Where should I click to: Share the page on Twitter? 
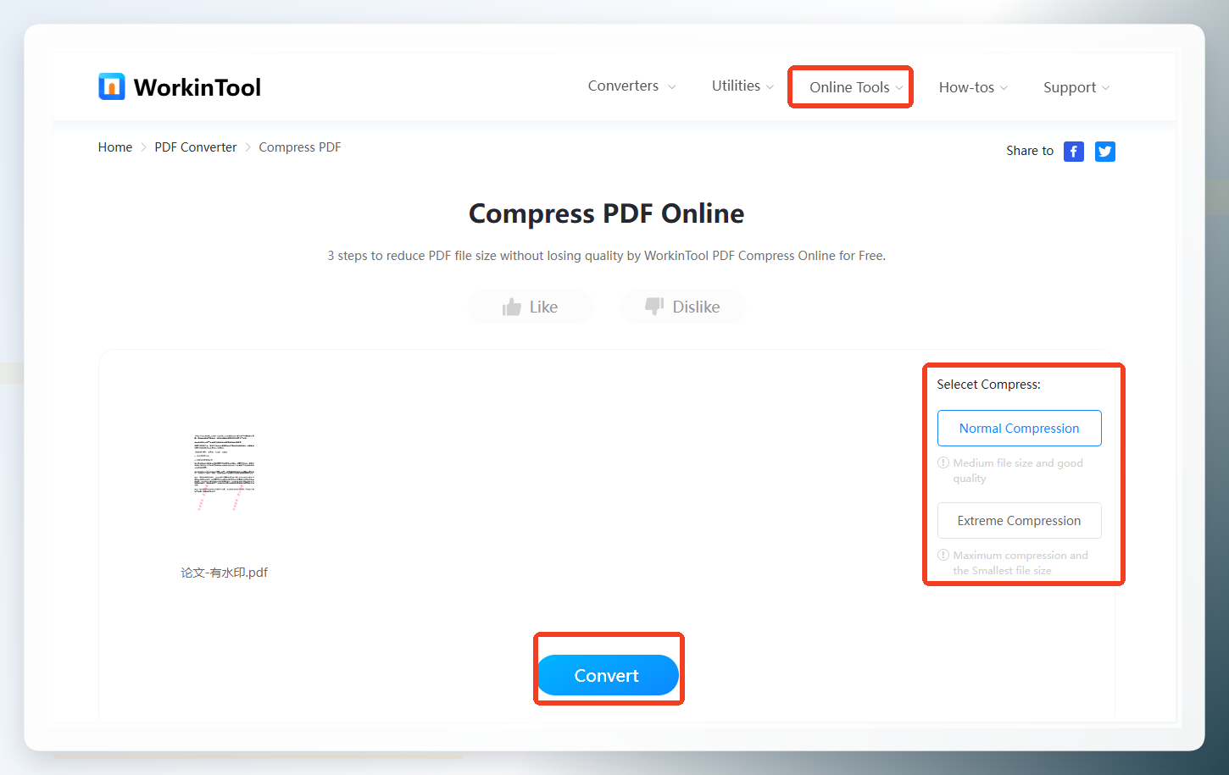(x=1105, y=152)
